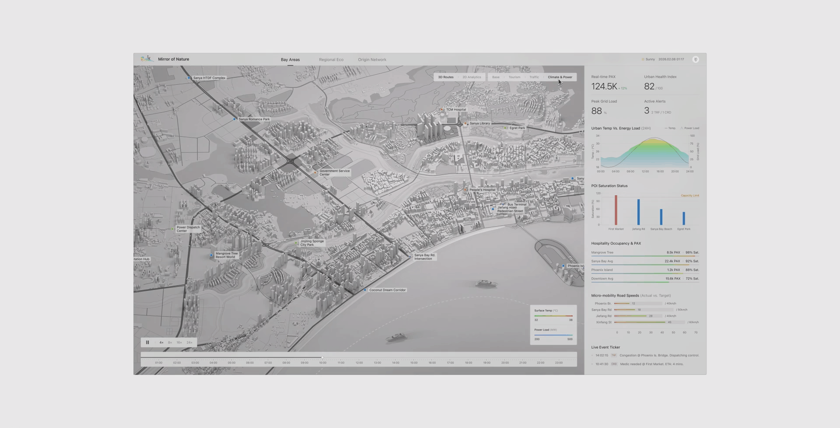Jump to 14:00 on the timeline
The width and height of the screenshot is (840, 428).
pos(395,363)
